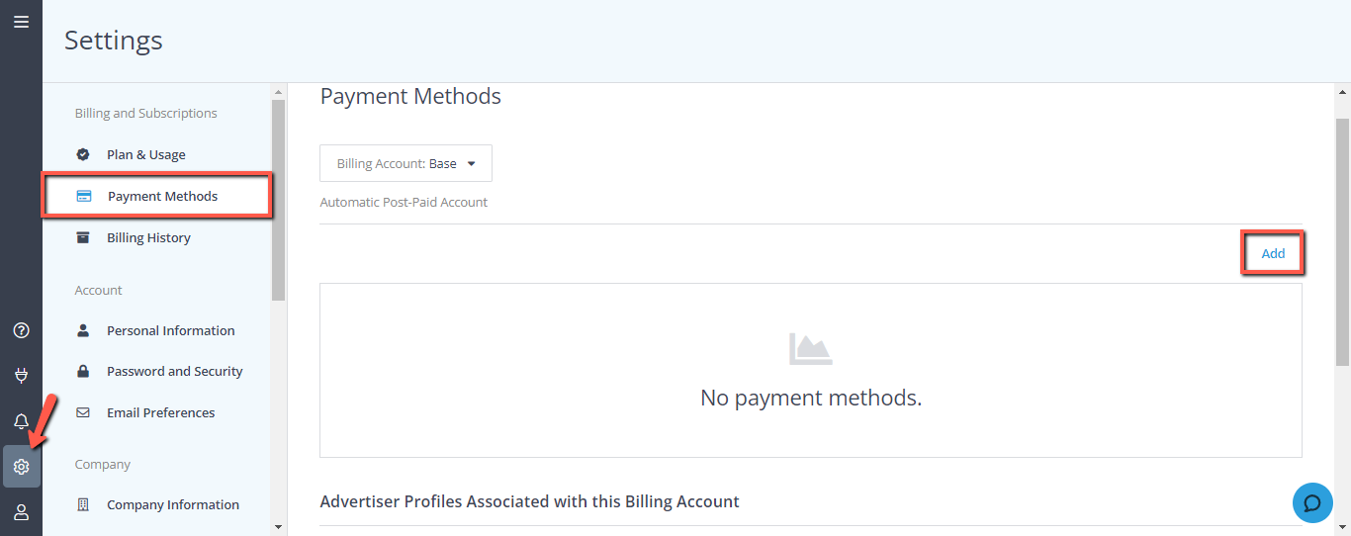The height and width of the screenshot is (536, 1351).
Task: Open the integrations plug icon
Action: coord(21,376)
